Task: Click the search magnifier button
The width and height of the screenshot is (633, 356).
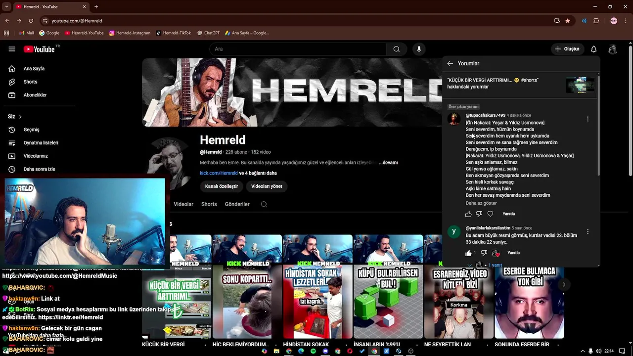Action: pos(396,49)
